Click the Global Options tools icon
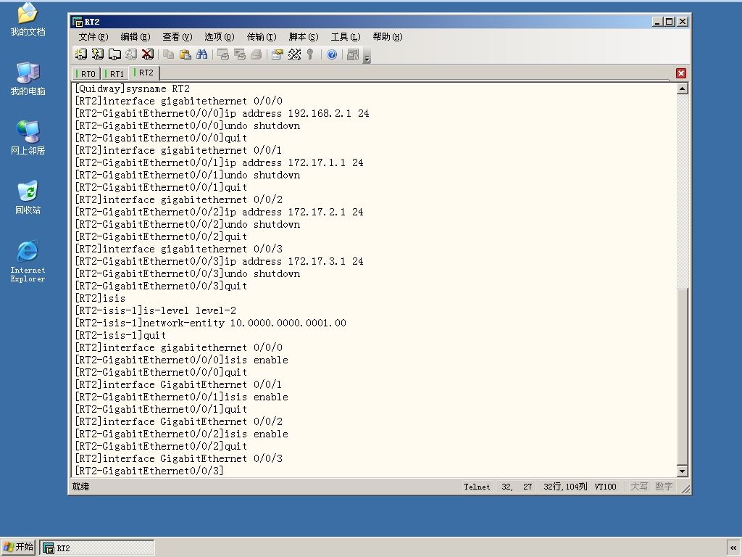742x557 pixels. coord(294,54)
